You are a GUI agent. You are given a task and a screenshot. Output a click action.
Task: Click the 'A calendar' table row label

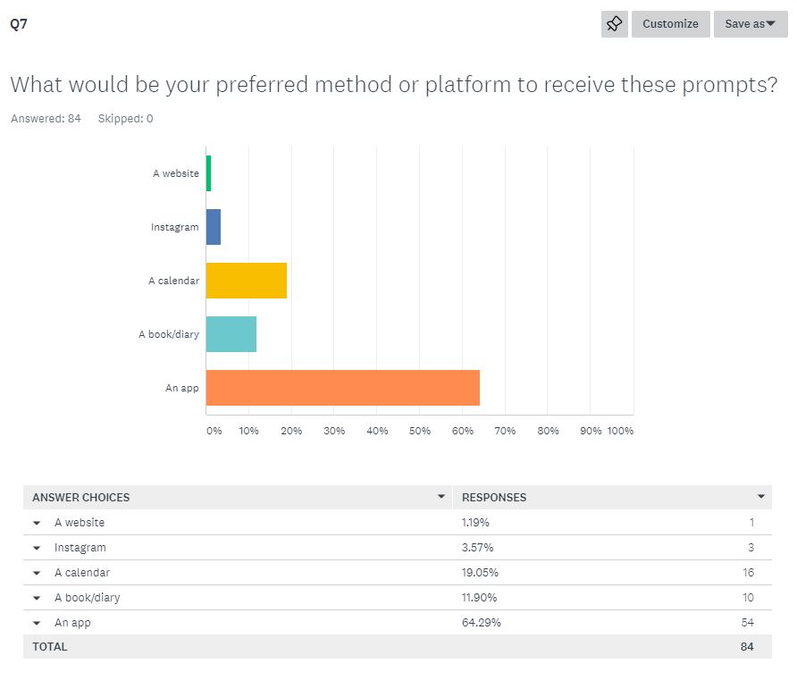(82, 573)
